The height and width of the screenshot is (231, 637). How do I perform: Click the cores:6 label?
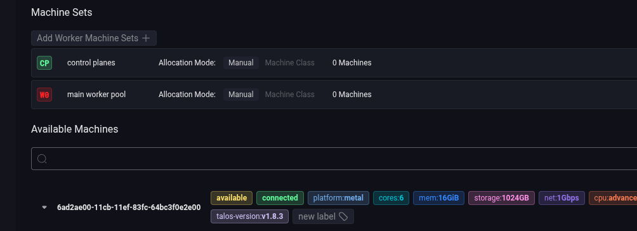[391, 198]
